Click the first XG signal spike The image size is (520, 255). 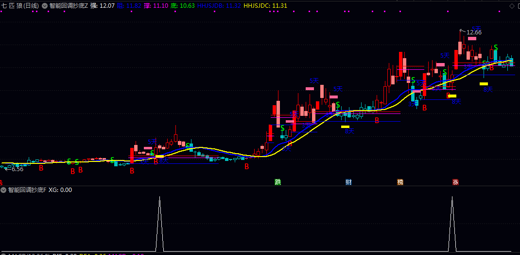click(159, 223)
